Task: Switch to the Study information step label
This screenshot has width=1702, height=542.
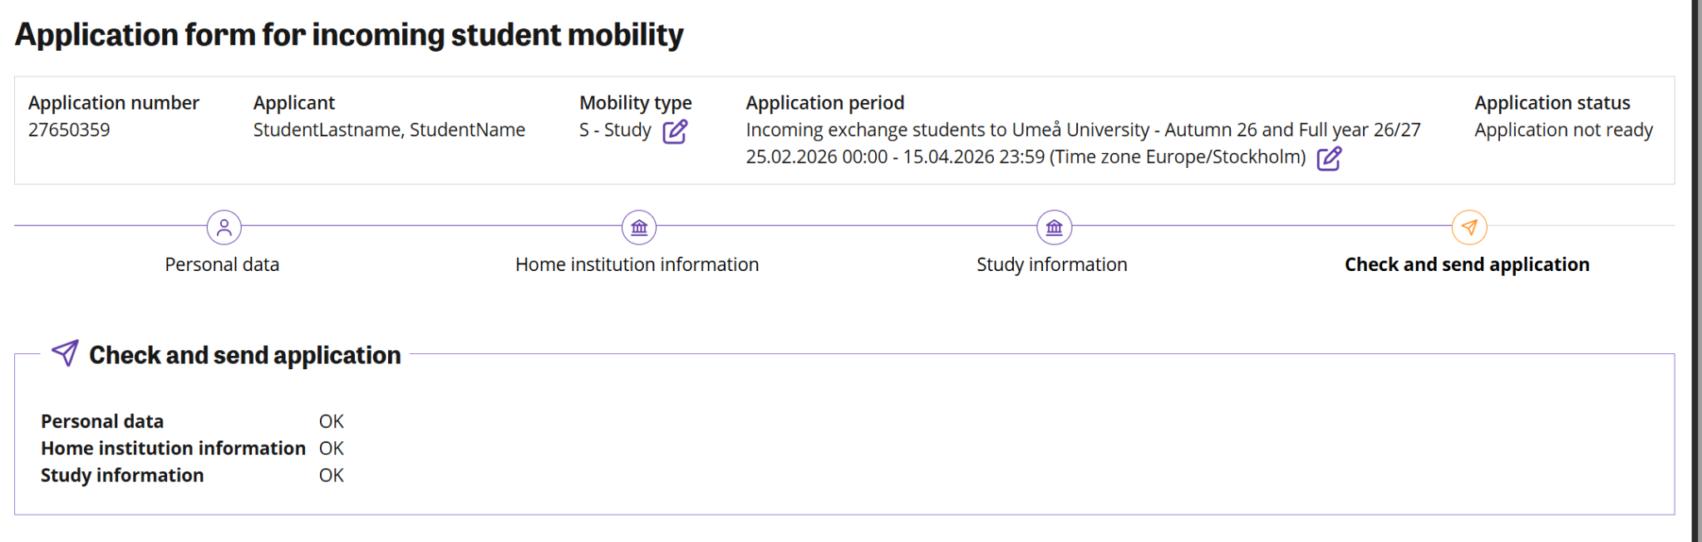Action: coord(1051,264)
